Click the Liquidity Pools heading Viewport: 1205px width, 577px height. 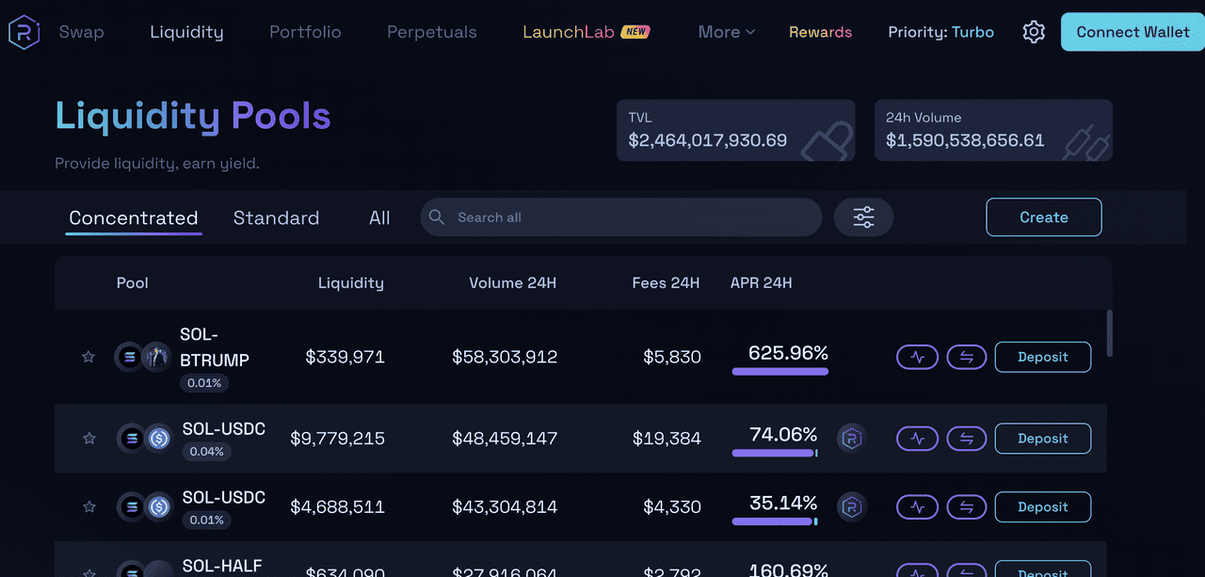click(193, 117)
